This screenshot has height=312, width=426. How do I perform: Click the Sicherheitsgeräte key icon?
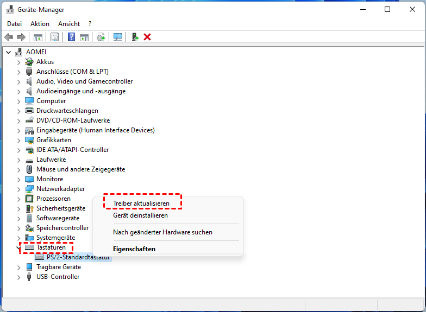(29, 208)
